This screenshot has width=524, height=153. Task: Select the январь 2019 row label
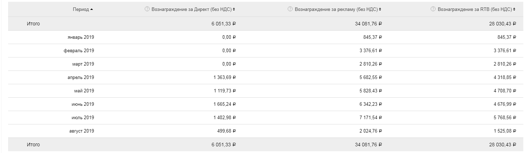pos(81,37)
